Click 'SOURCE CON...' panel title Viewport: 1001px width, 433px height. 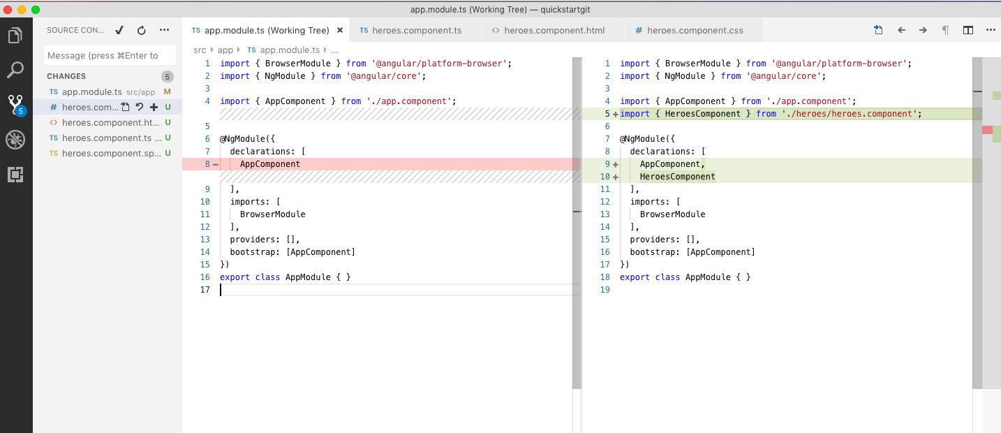(x=75, y=30)
